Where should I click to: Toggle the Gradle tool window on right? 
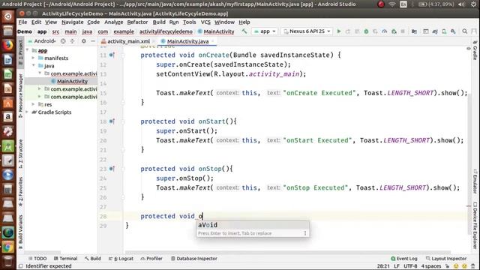[475, 50]
